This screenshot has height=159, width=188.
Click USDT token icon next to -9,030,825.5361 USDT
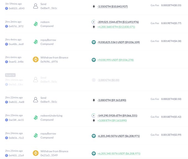[x=94, y=42]
